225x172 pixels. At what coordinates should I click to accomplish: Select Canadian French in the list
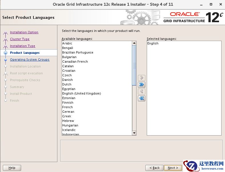pyautogui.click(x=97, y=62)
